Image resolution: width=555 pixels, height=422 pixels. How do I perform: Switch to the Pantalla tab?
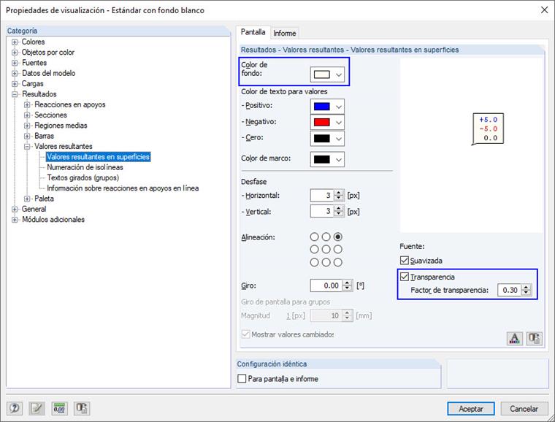[x=253, y=32]
